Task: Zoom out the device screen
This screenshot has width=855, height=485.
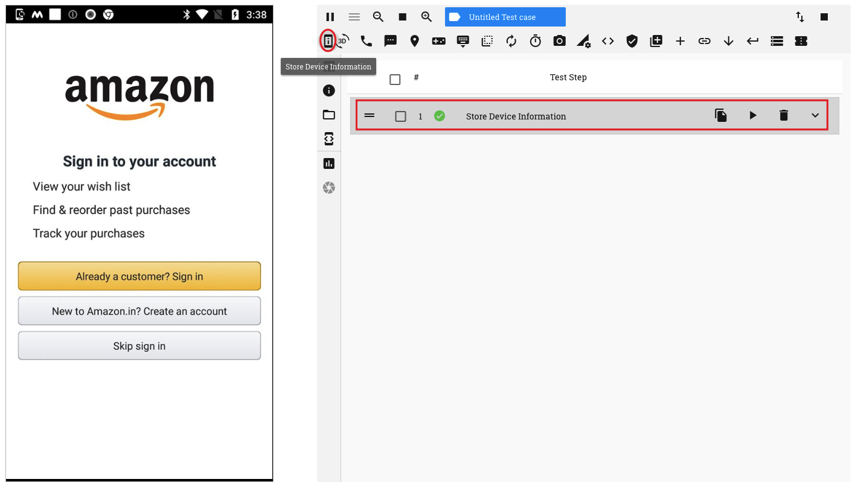Action: 379,17
